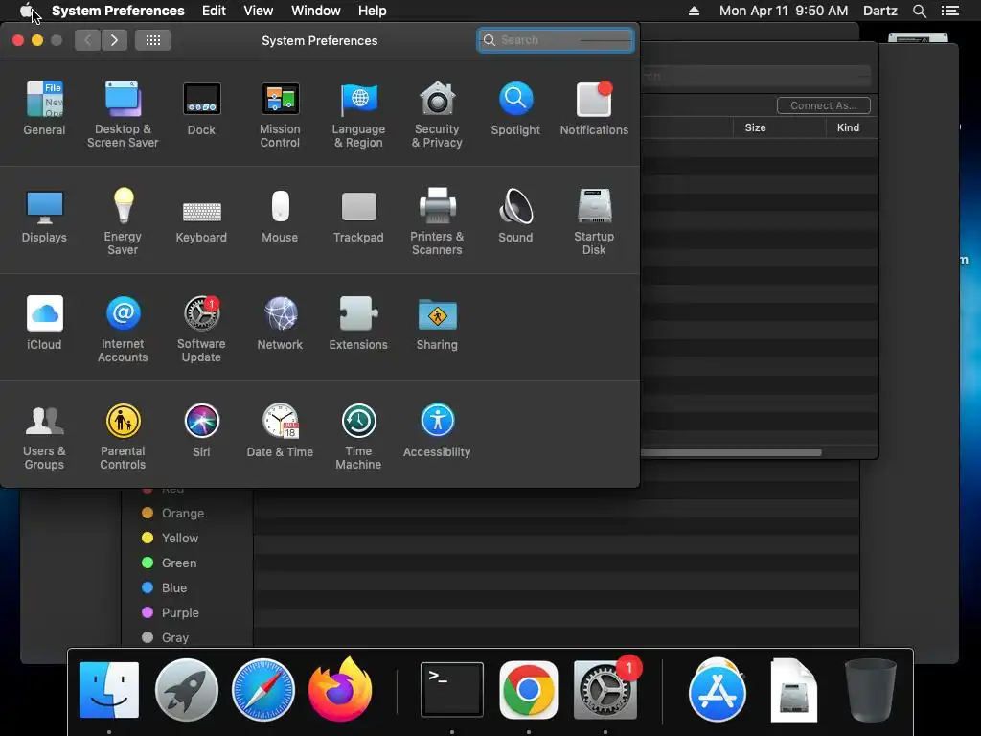The width and height of the screenshot is (981, 736).
Task: Launch Google Chrome from the Dock
Action: pyautogui.click(x=529, y=690)
